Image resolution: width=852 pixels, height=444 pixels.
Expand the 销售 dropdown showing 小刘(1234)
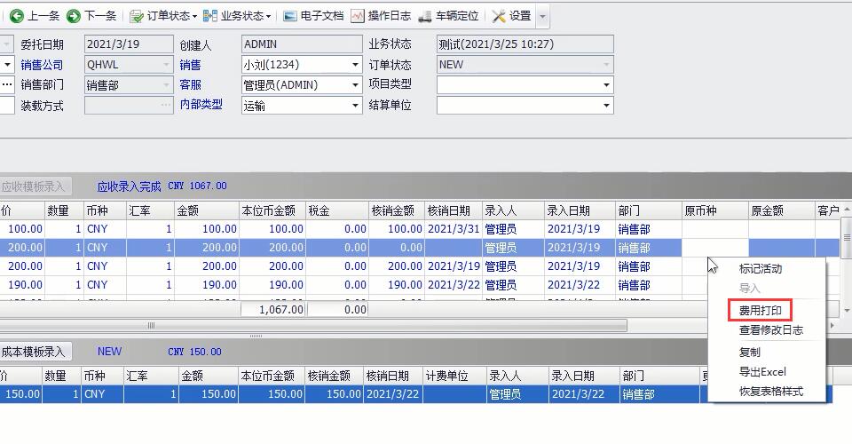[x=355, y=65]
